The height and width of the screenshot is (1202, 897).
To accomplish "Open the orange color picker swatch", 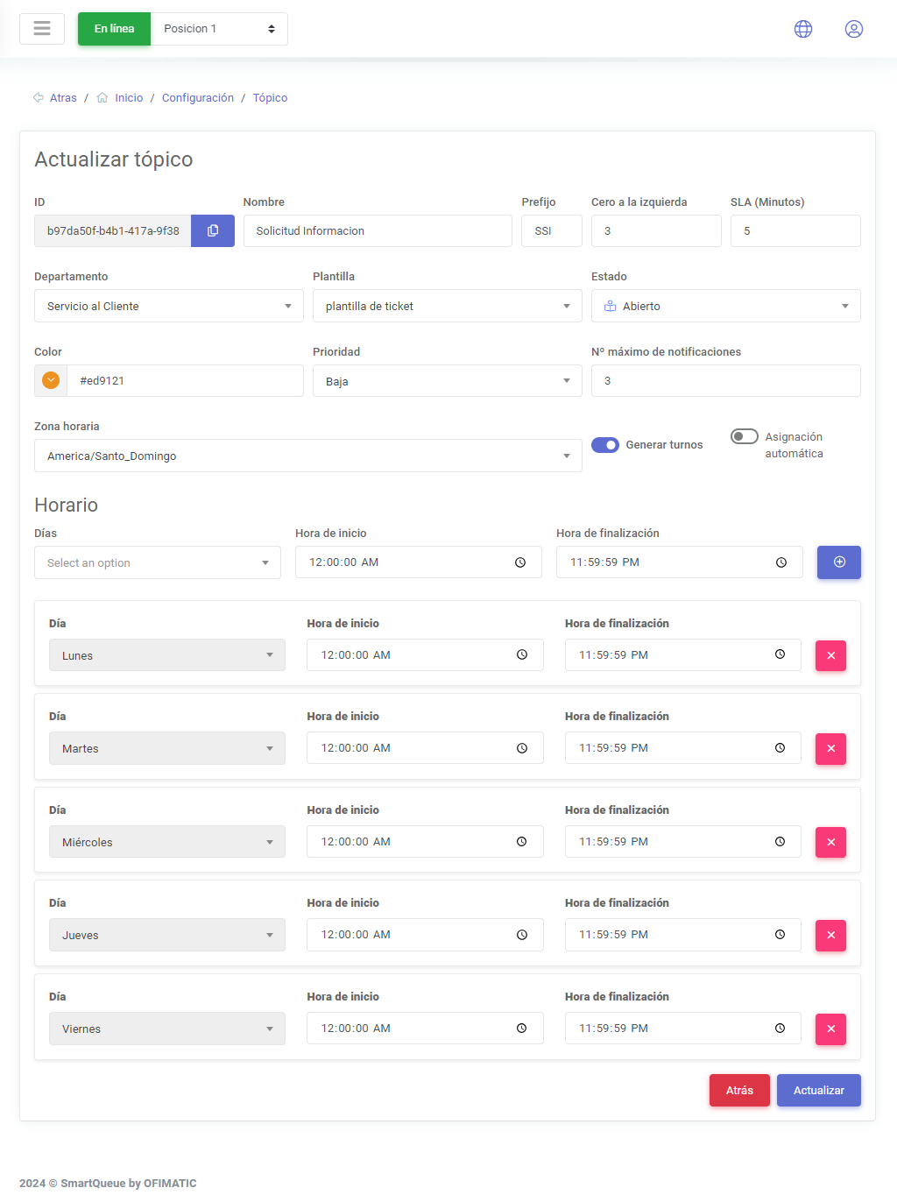I will 51,380.
